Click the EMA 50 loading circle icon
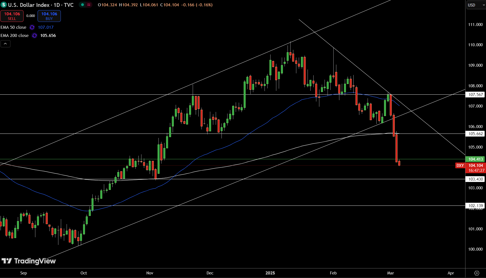Image resolution: width=486 pixels, height=278 pixels. [x=32, y=27]
